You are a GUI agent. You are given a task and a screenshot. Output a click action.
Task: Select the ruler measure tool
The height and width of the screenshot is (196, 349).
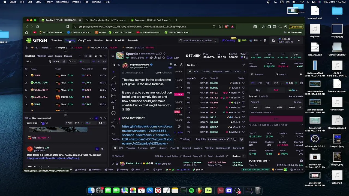114,121
